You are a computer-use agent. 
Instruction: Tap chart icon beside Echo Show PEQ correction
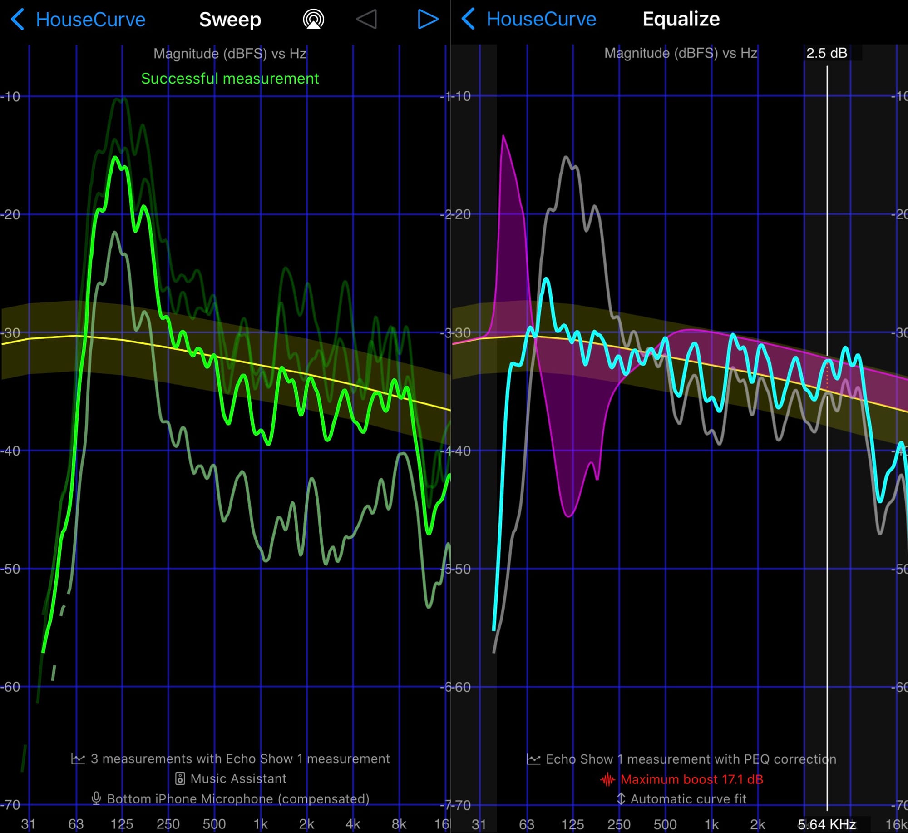533,759
